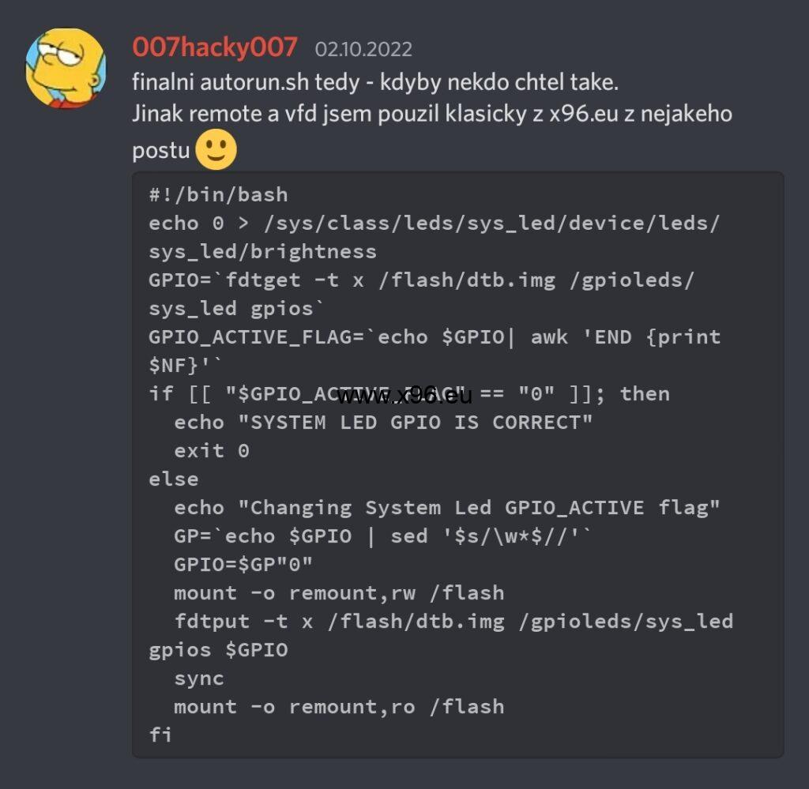Click the 02.10.2022 message timestamp

363,50
